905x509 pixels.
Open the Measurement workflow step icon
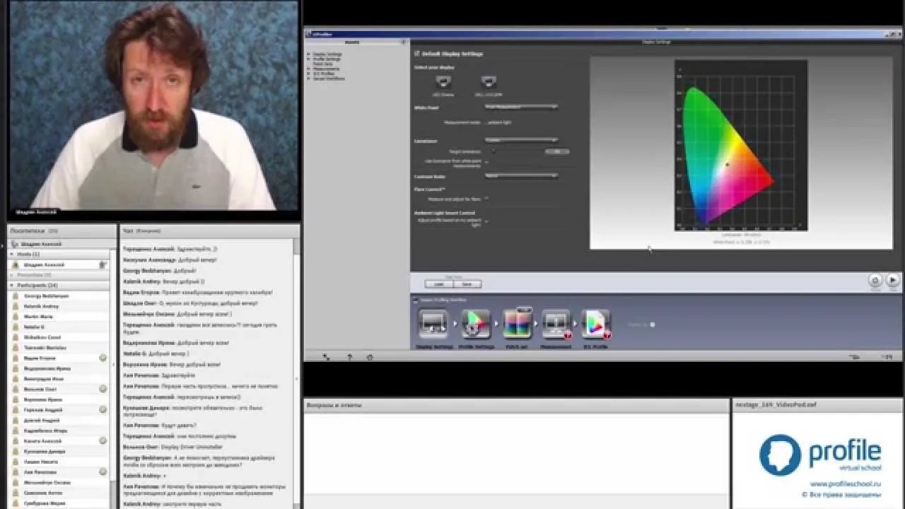(556, 324)
